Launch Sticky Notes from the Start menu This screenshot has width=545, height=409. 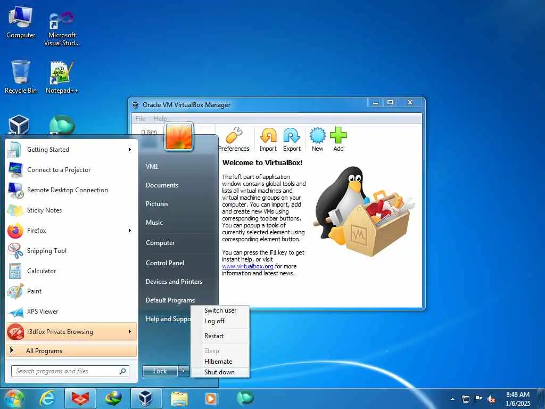[71, 210]
